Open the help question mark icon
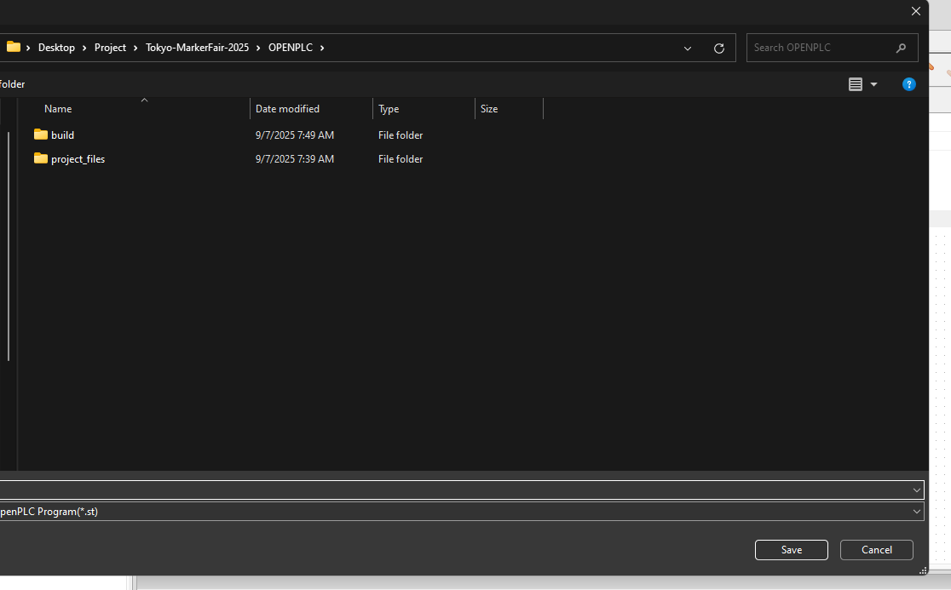951x590 pixels. coord(908,84)
